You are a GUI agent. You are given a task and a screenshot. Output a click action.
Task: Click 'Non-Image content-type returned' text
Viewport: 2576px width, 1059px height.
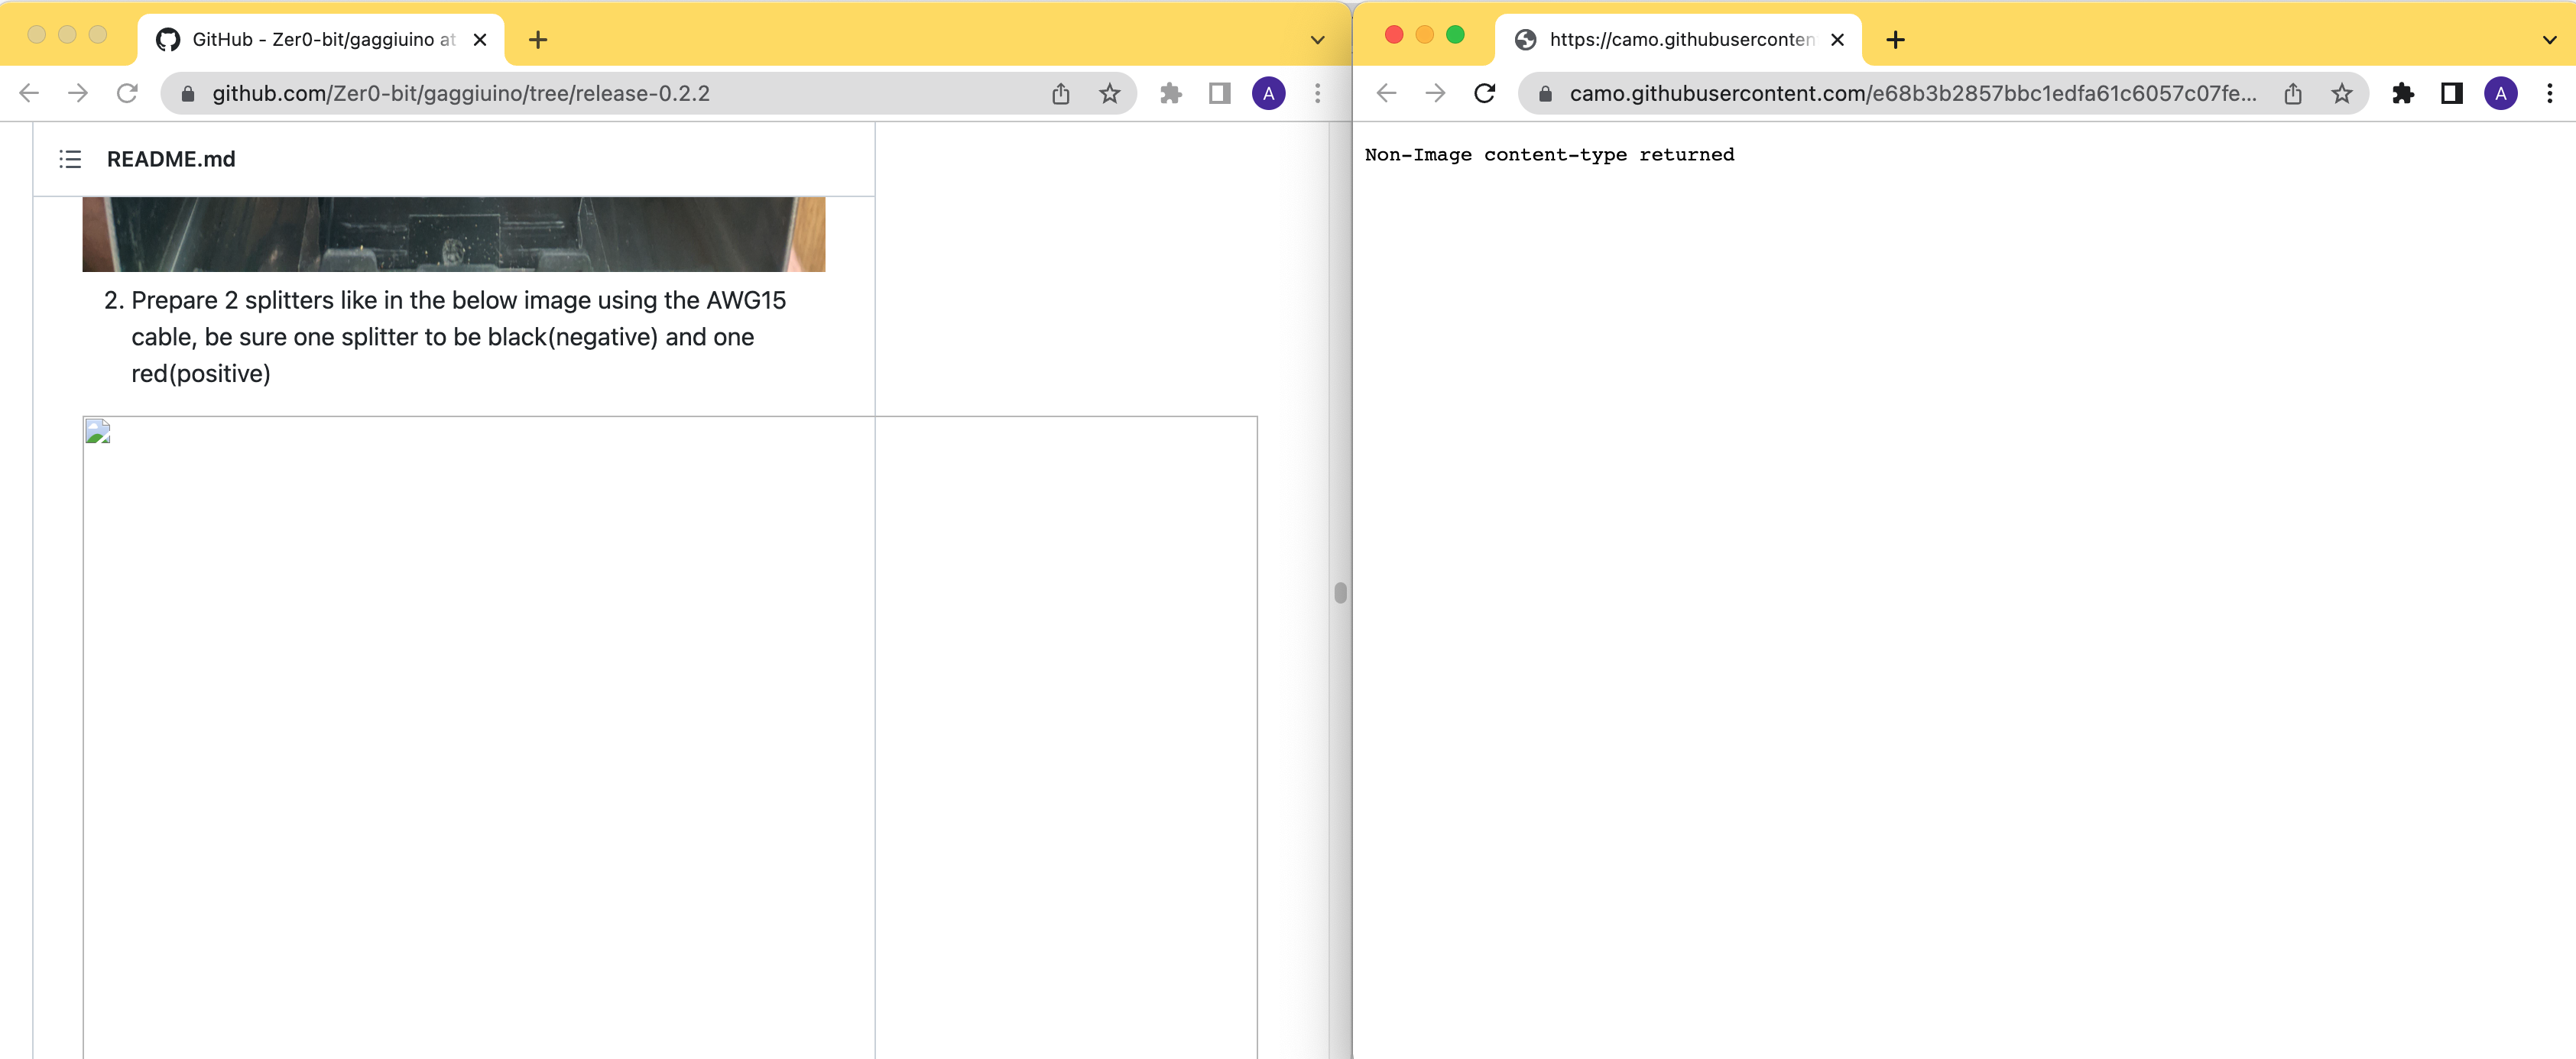click(x=1550, y=154)
